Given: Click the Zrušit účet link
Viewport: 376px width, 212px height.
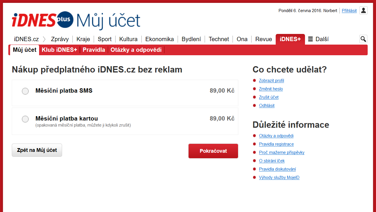Looking at the screenshot, I should (x=269, y=97).
